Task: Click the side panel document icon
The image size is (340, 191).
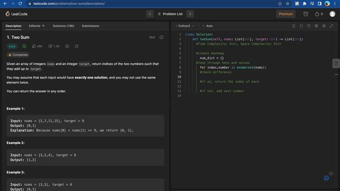Action: pyautogui.click(x=336, y=64)
